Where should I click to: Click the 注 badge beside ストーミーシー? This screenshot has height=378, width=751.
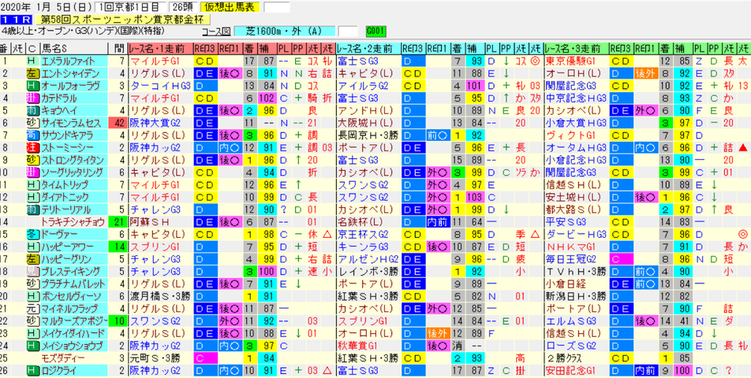tap(32, 148)
